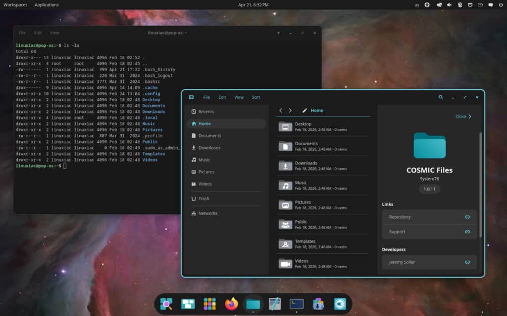Viewport: 507px width, 316px height.
Task: Open Networks from the Files sidebar
Action: coord(208,213)
